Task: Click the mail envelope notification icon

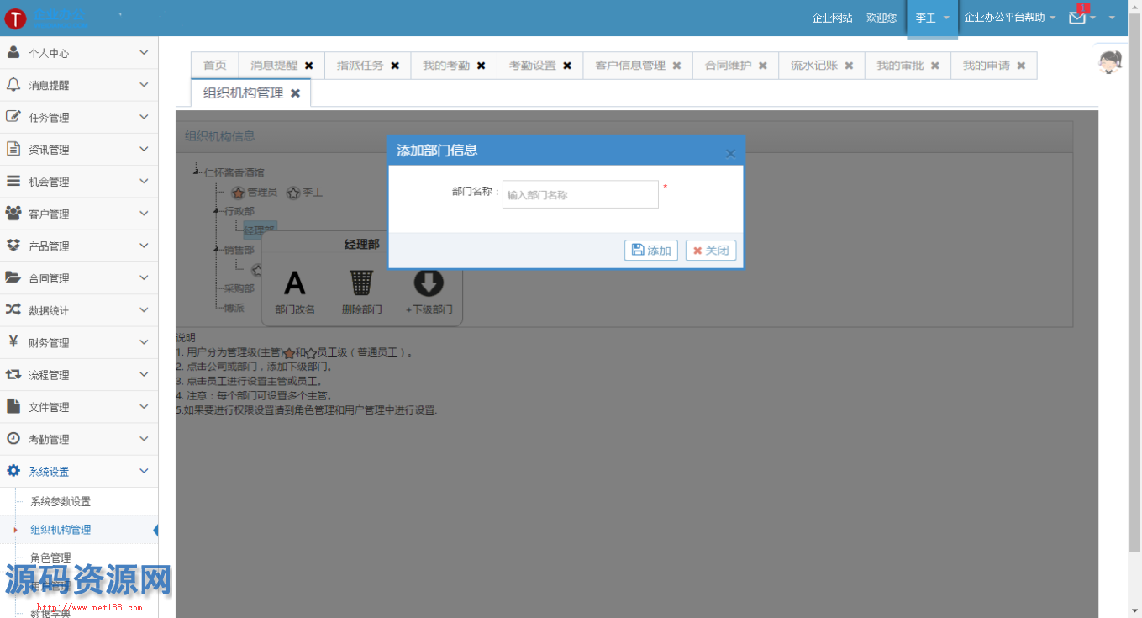Action: click(x=1077, y=18)
